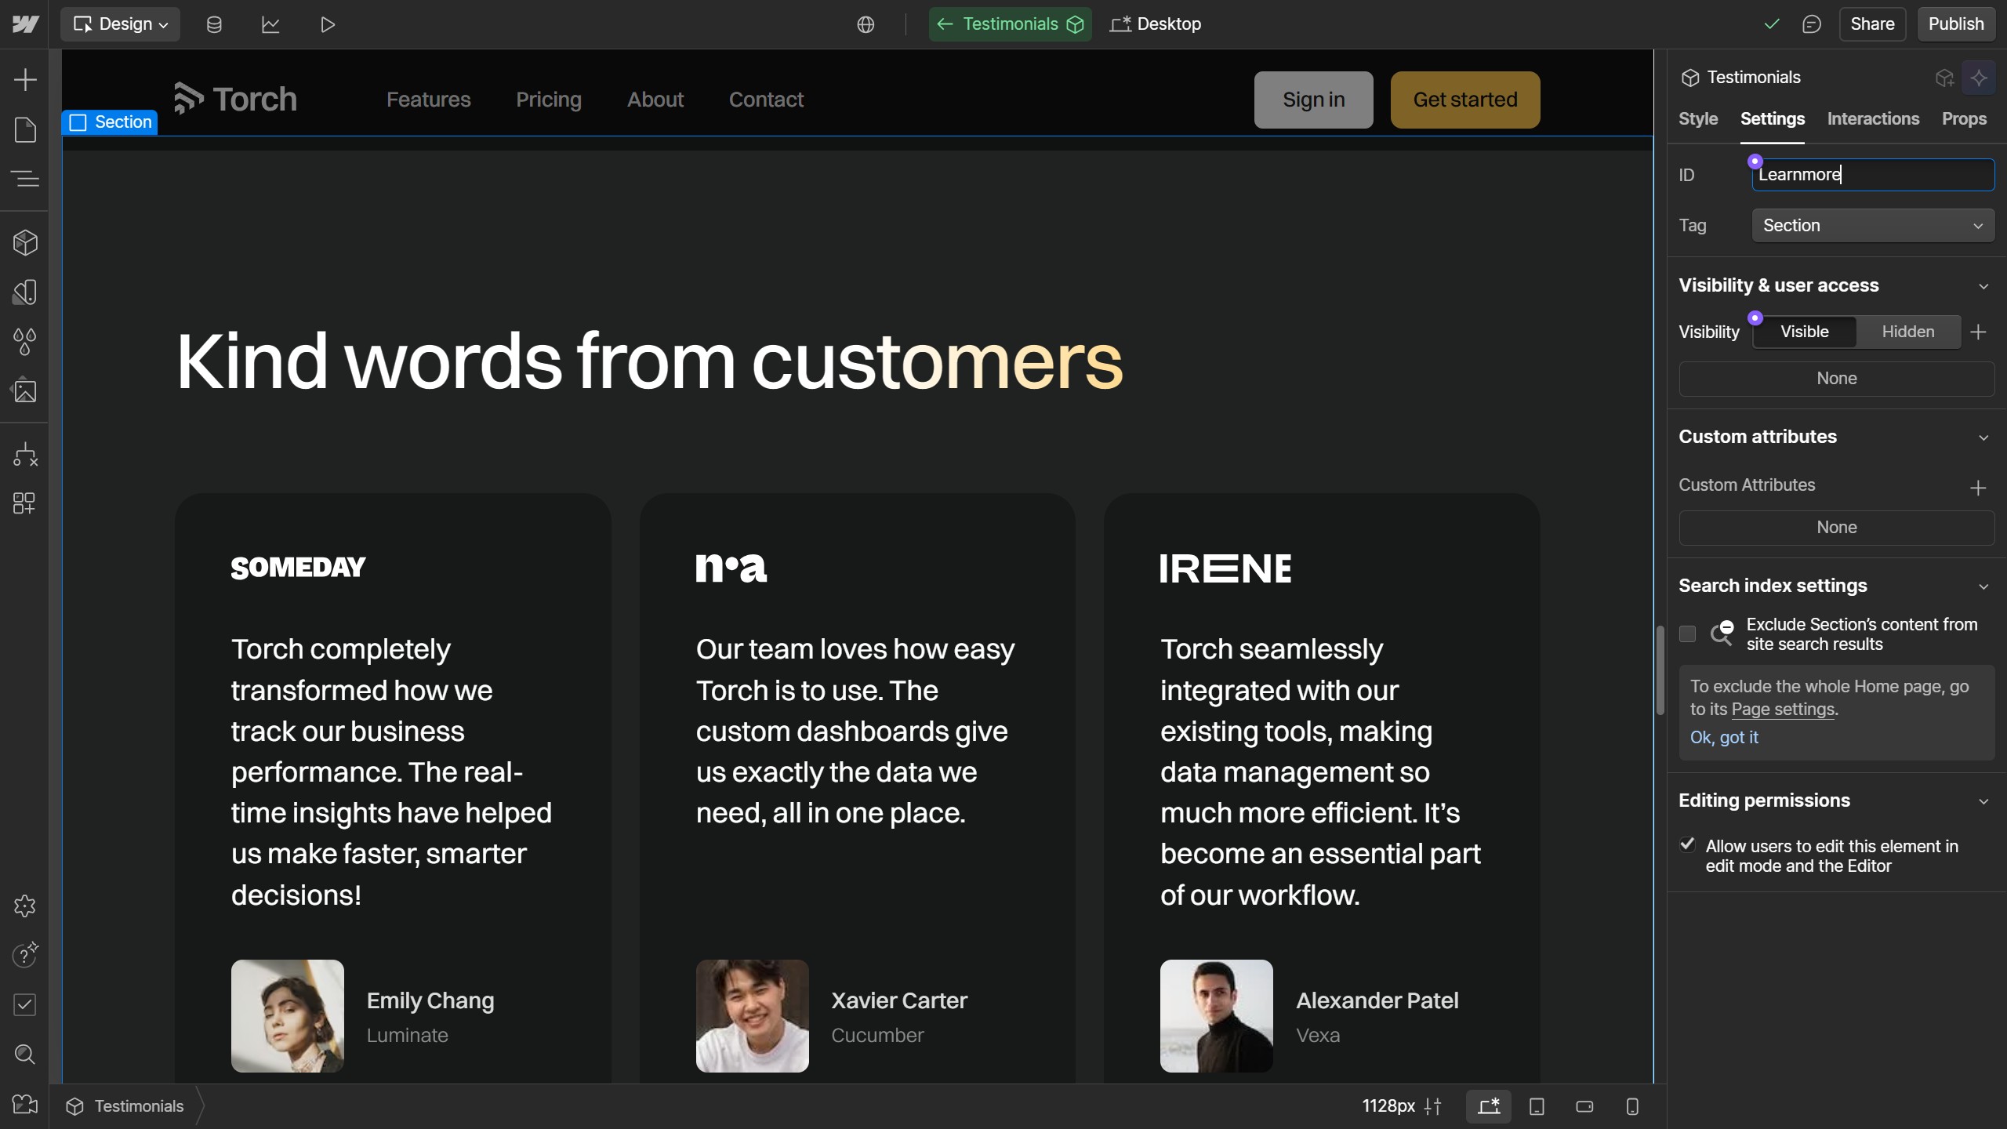2007x1129 pixels.
Task: Set visibility to Hidden
Action: tap(1907, 332)
